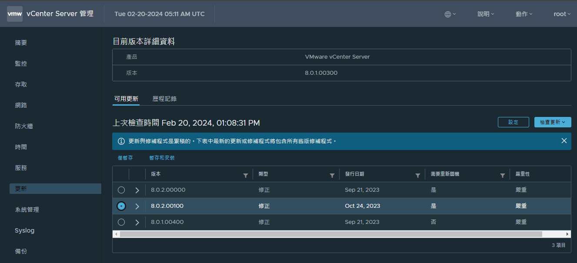
Task: Filter the 需要重新開機 column
Action: pyautogui.click(x=503, y=175)
